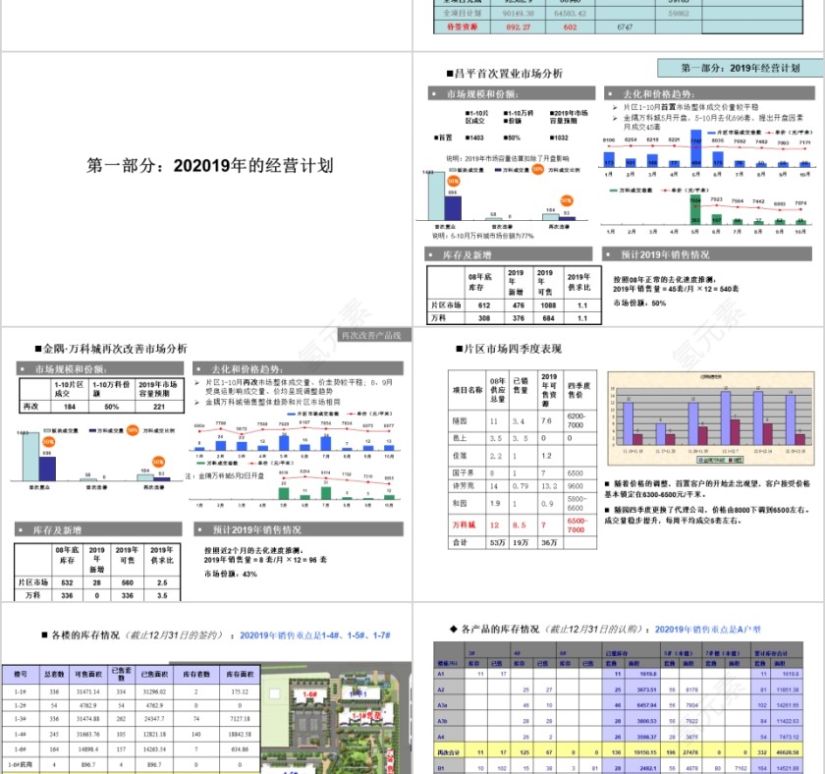
Task: Click the 片区市场 row in 昌平 inventory table
Action: point(513,305)
